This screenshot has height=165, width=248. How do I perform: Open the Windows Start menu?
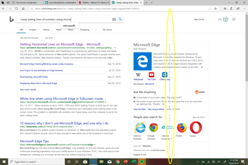point(4,162)
